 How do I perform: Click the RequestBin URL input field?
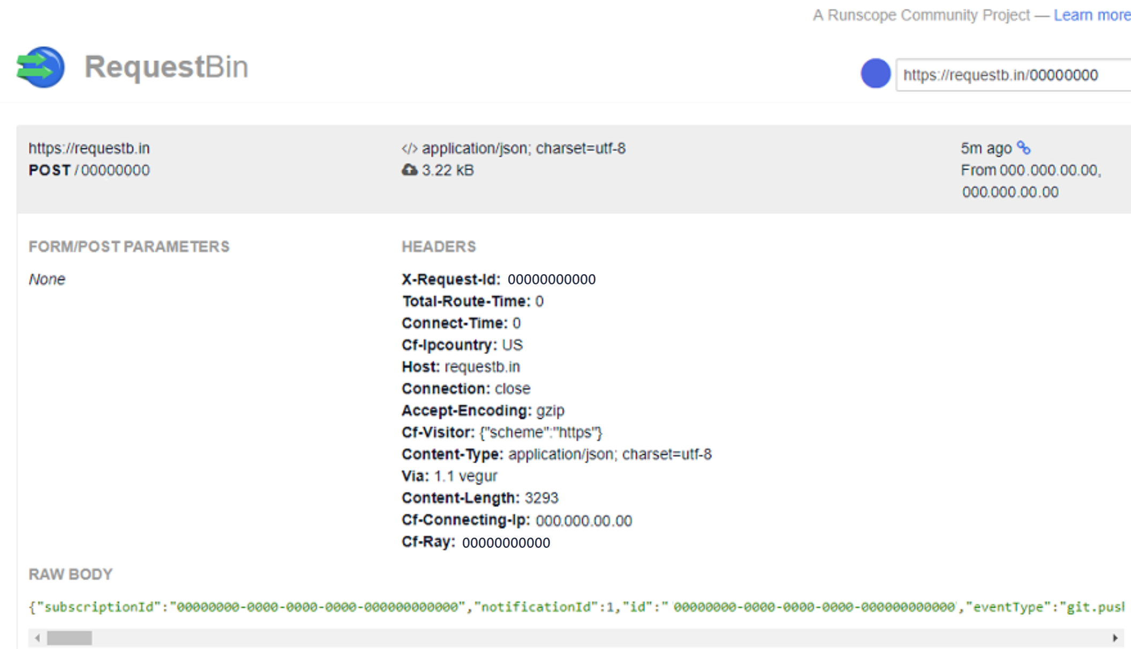[x=1010, y=74]
